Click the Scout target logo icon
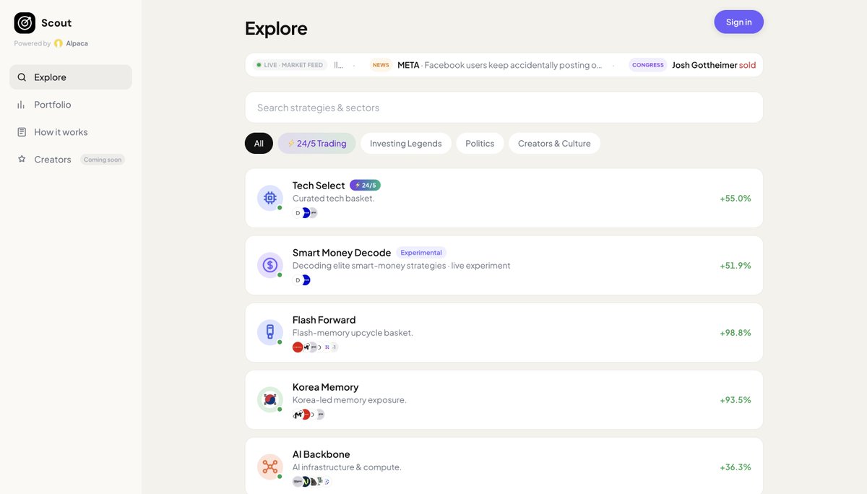The image size is (867, 494). click(25, 23)
